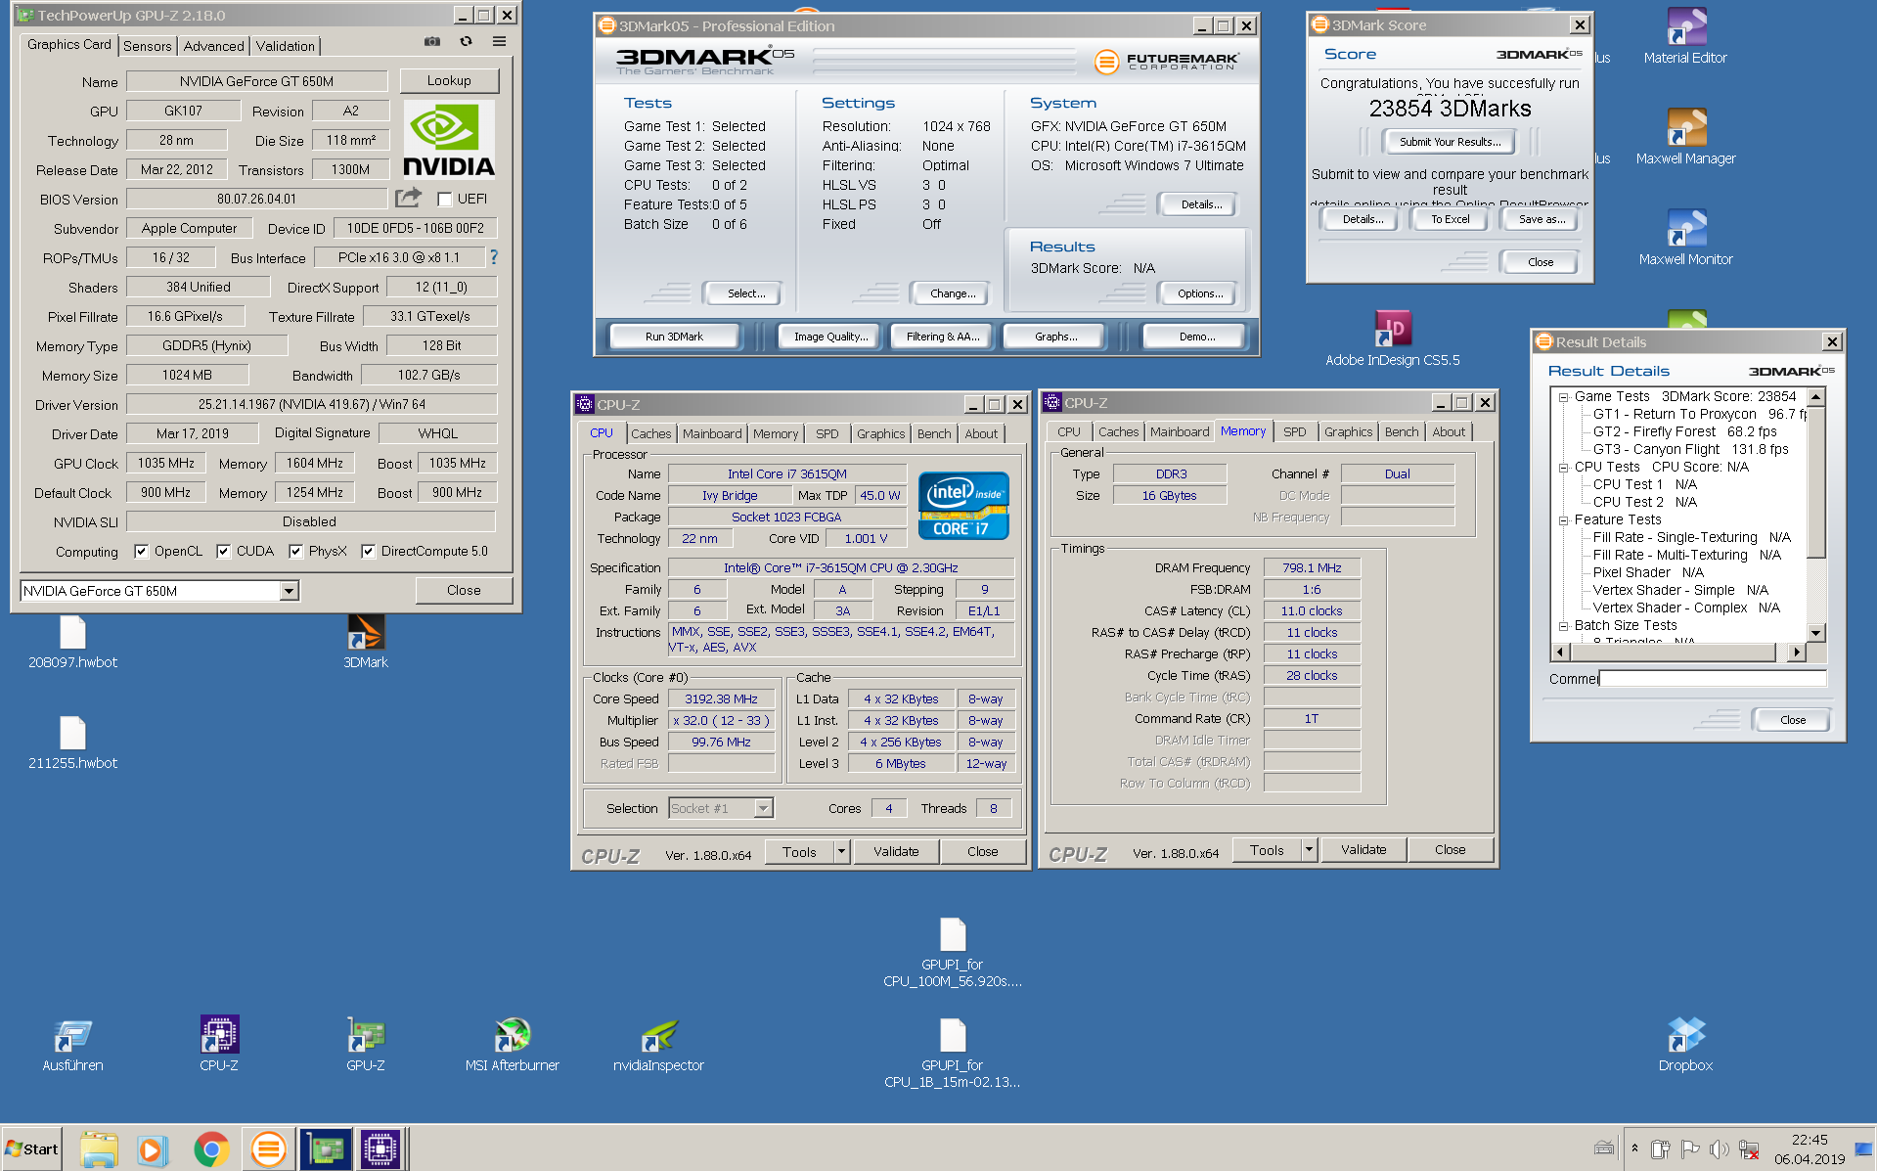Open the Material Editor desktop icon
This screenshot has width=1877, height=1171.
[1686, 27]
